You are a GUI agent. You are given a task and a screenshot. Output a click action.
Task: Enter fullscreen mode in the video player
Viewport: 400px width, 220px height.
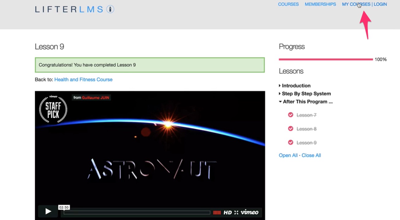click(x=236, y=212)
